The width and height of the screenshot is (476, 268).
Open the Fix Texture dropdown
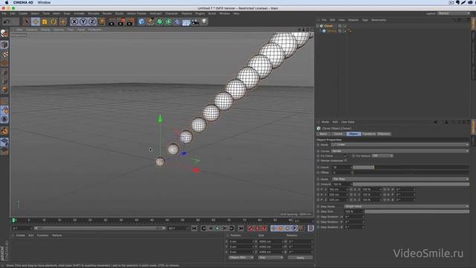pyautogui.click(x=382, y=156)
